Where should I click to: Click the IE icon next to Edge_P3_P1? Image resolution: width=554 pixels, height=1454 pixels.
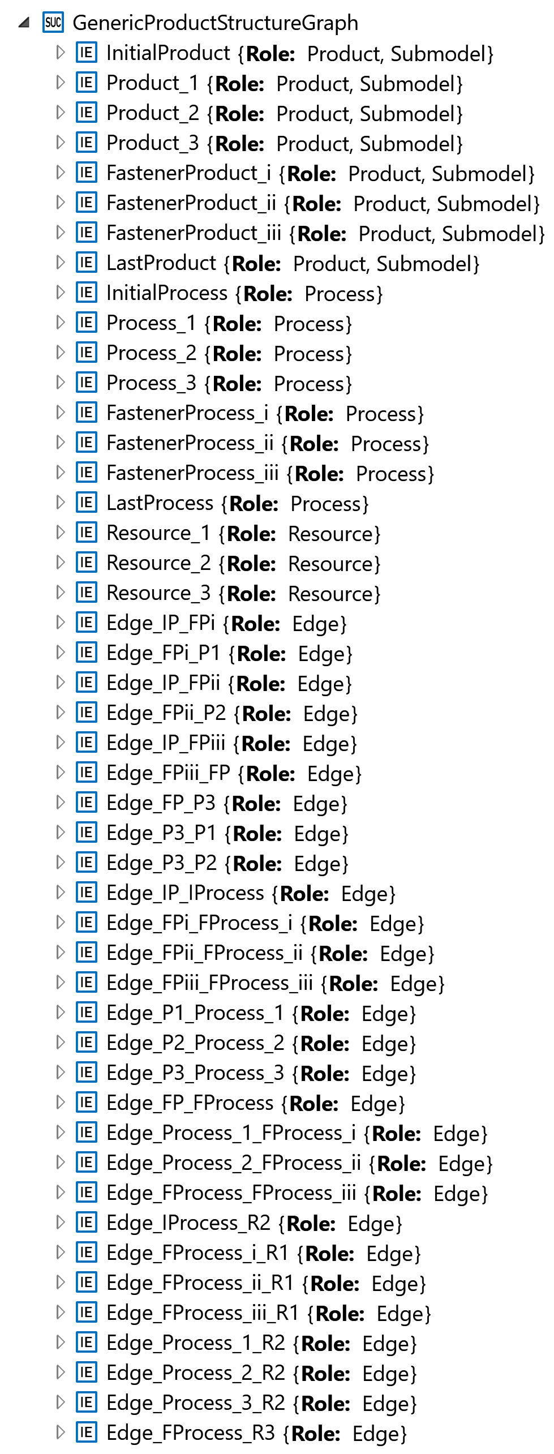tap(86, 833)
